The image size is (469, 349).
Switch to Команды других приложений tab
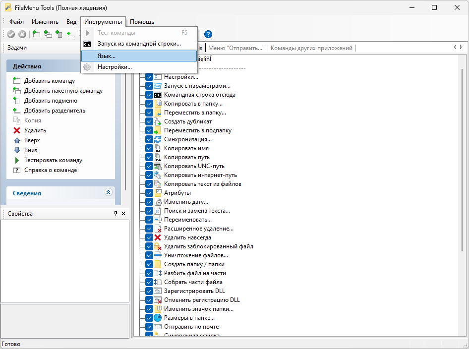point(311,48)
